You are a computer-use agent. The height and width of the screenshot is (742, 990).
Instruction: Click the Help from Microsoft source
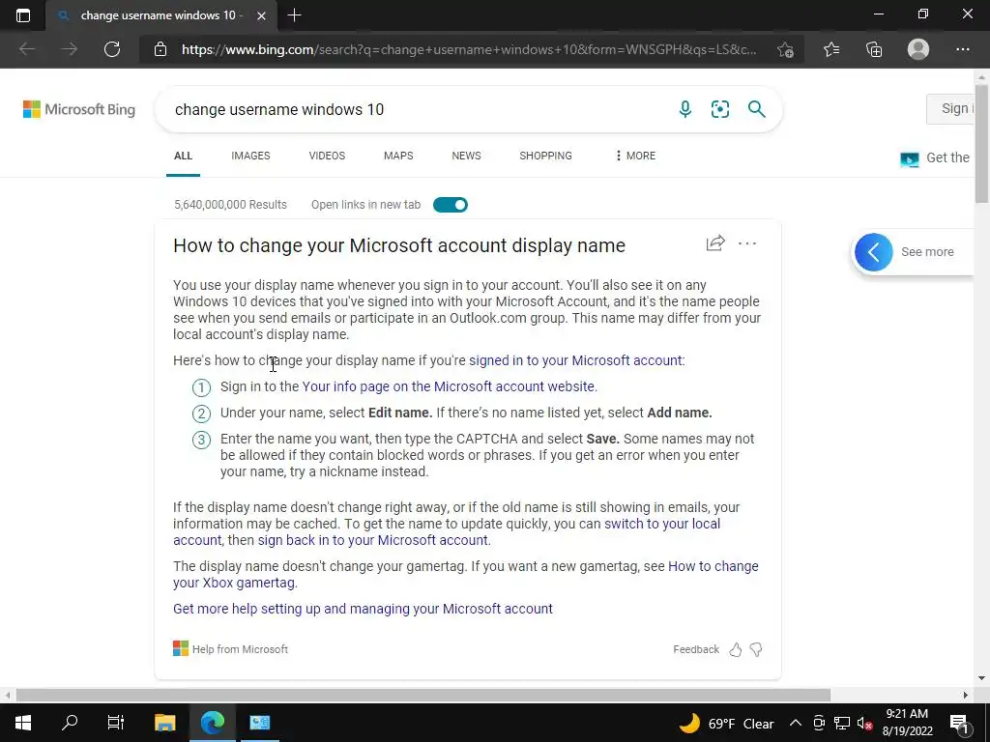click(x=230, y=648)
